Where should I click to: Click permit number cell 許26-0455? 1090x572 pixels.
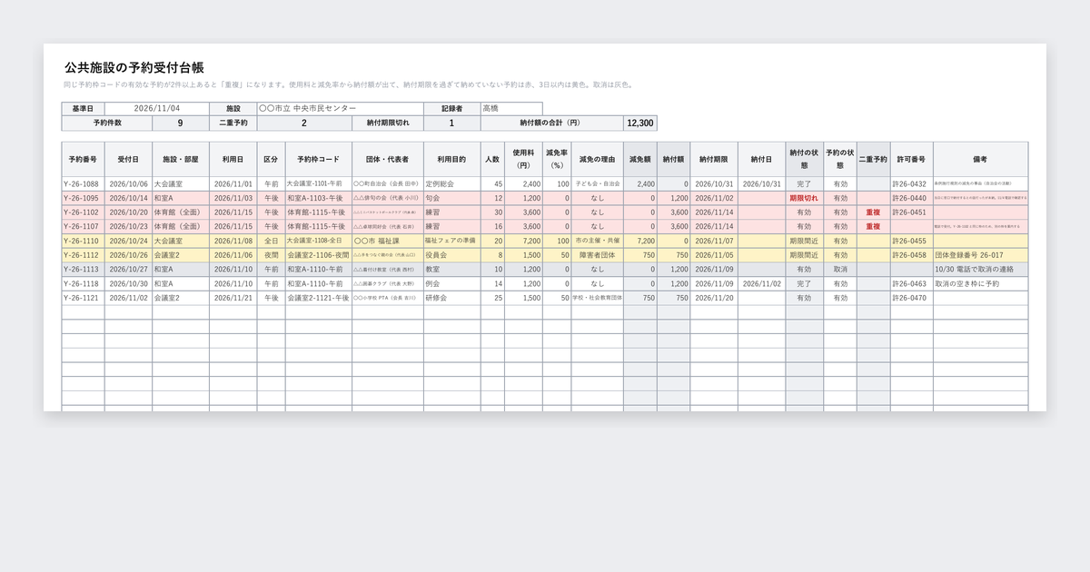click(911, 241)
